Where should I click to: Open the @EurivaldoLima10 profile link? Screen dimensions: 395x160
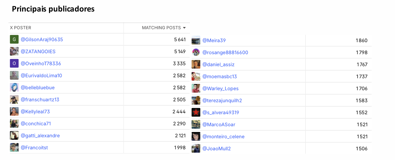[41, 76]
